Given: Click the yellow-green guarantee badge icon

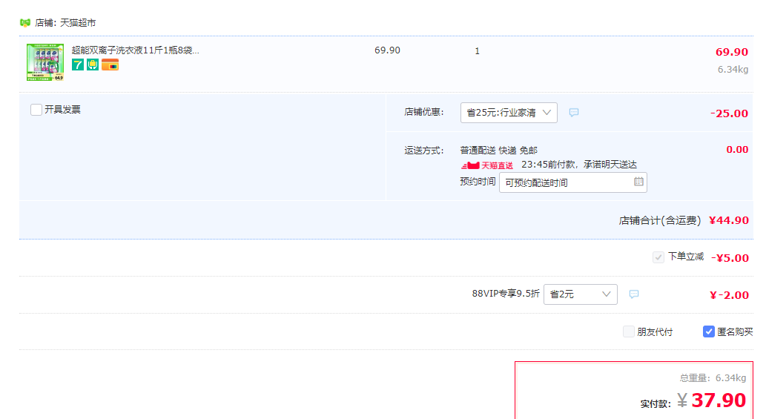Looking at the screenshot, I should (93, 65).
